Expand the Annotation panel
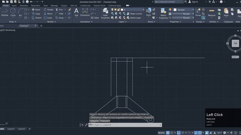Viewport: 241px width, 135px height. click(x=86, y=22)
